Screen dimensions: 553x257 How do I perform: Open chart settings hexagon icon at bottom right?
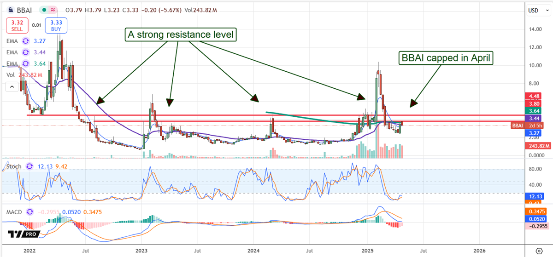tap(539, 251)
